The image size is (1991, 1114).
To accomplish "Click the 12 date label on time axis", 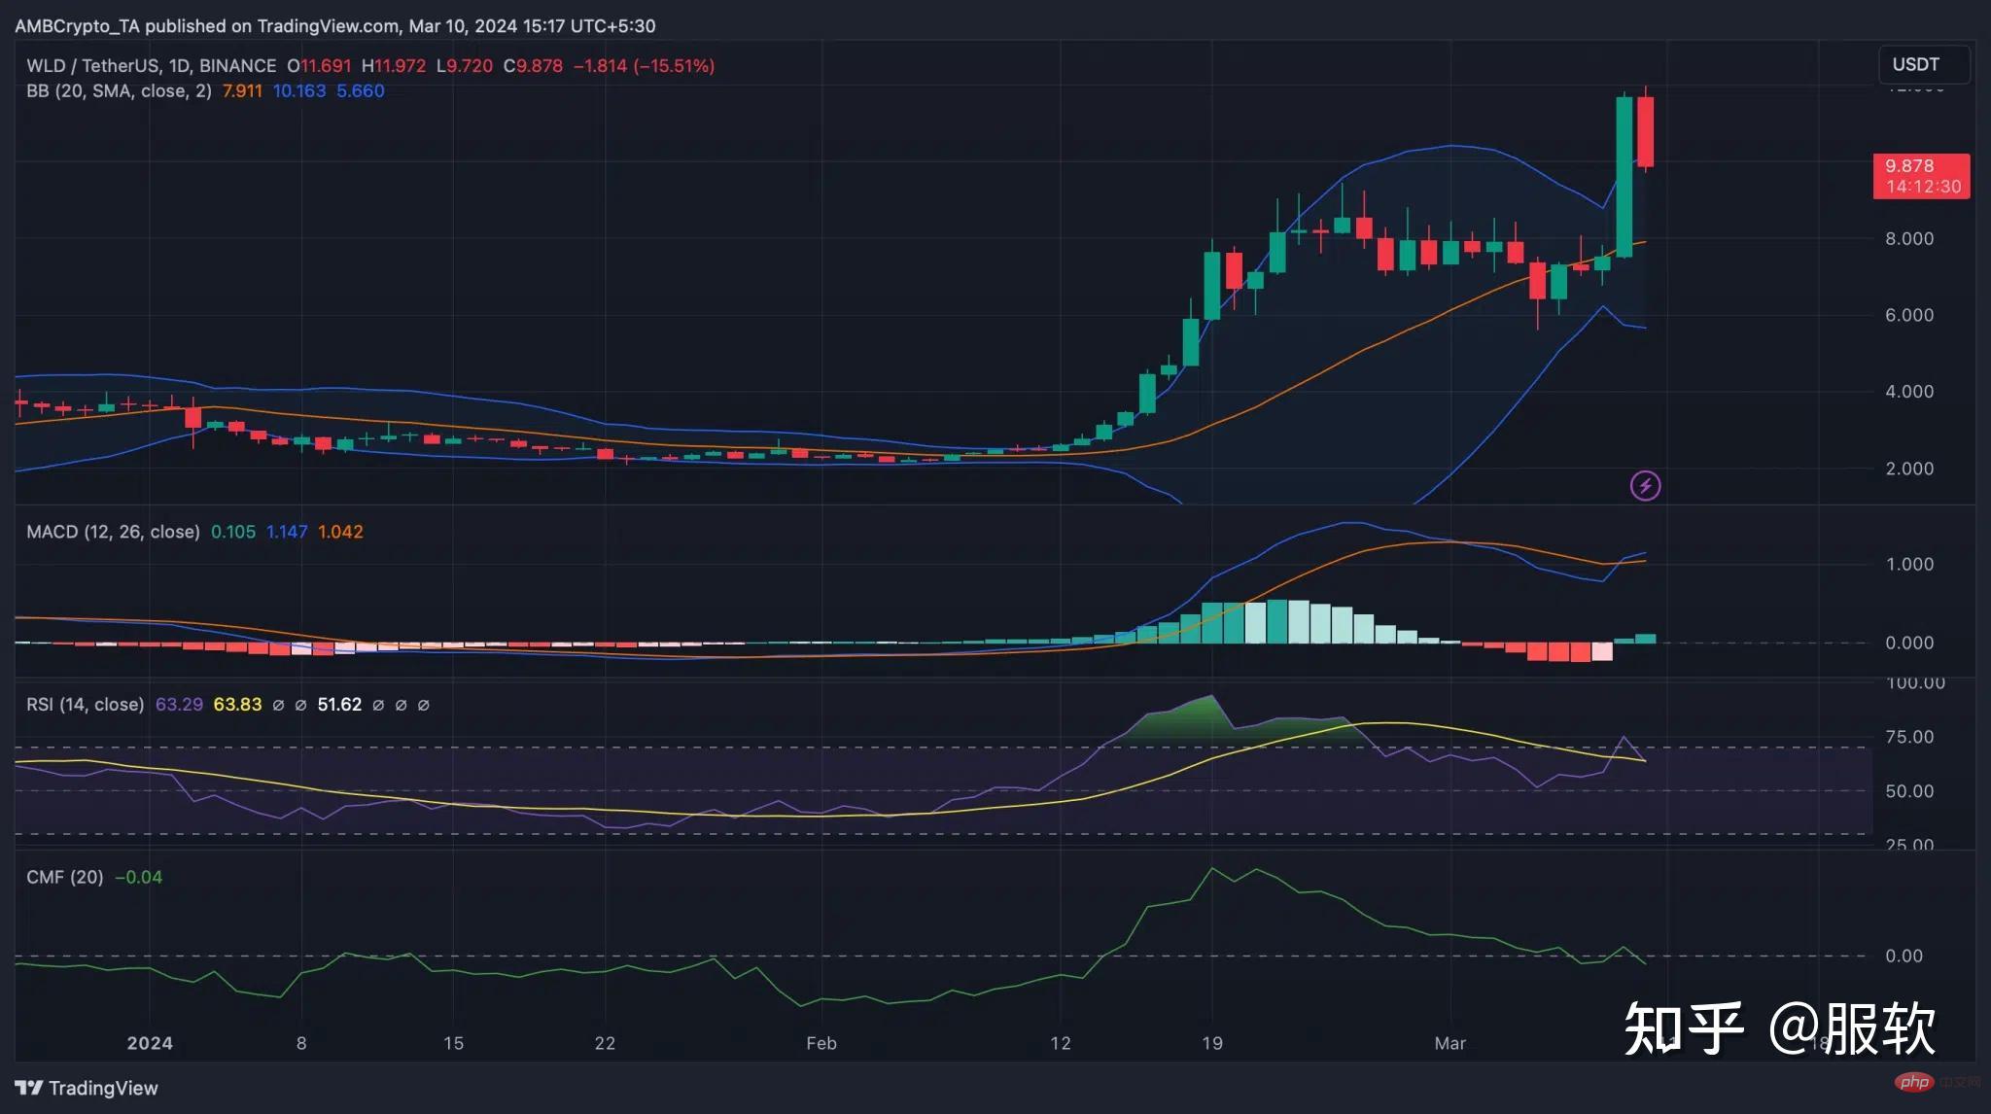I will point(1061,1043).
